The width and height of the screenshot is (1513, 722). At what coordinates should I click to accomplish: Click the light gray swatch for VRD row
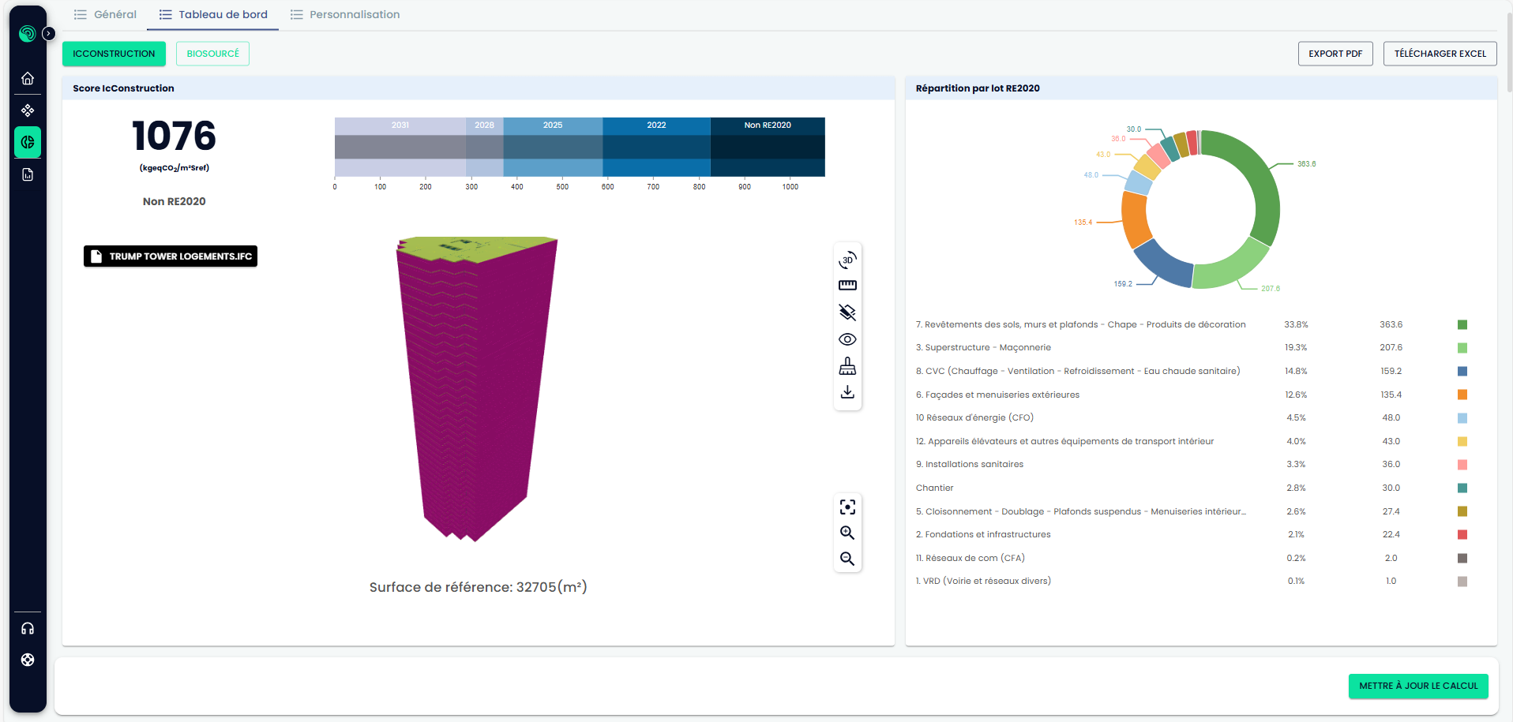(x=1462, y=582)
